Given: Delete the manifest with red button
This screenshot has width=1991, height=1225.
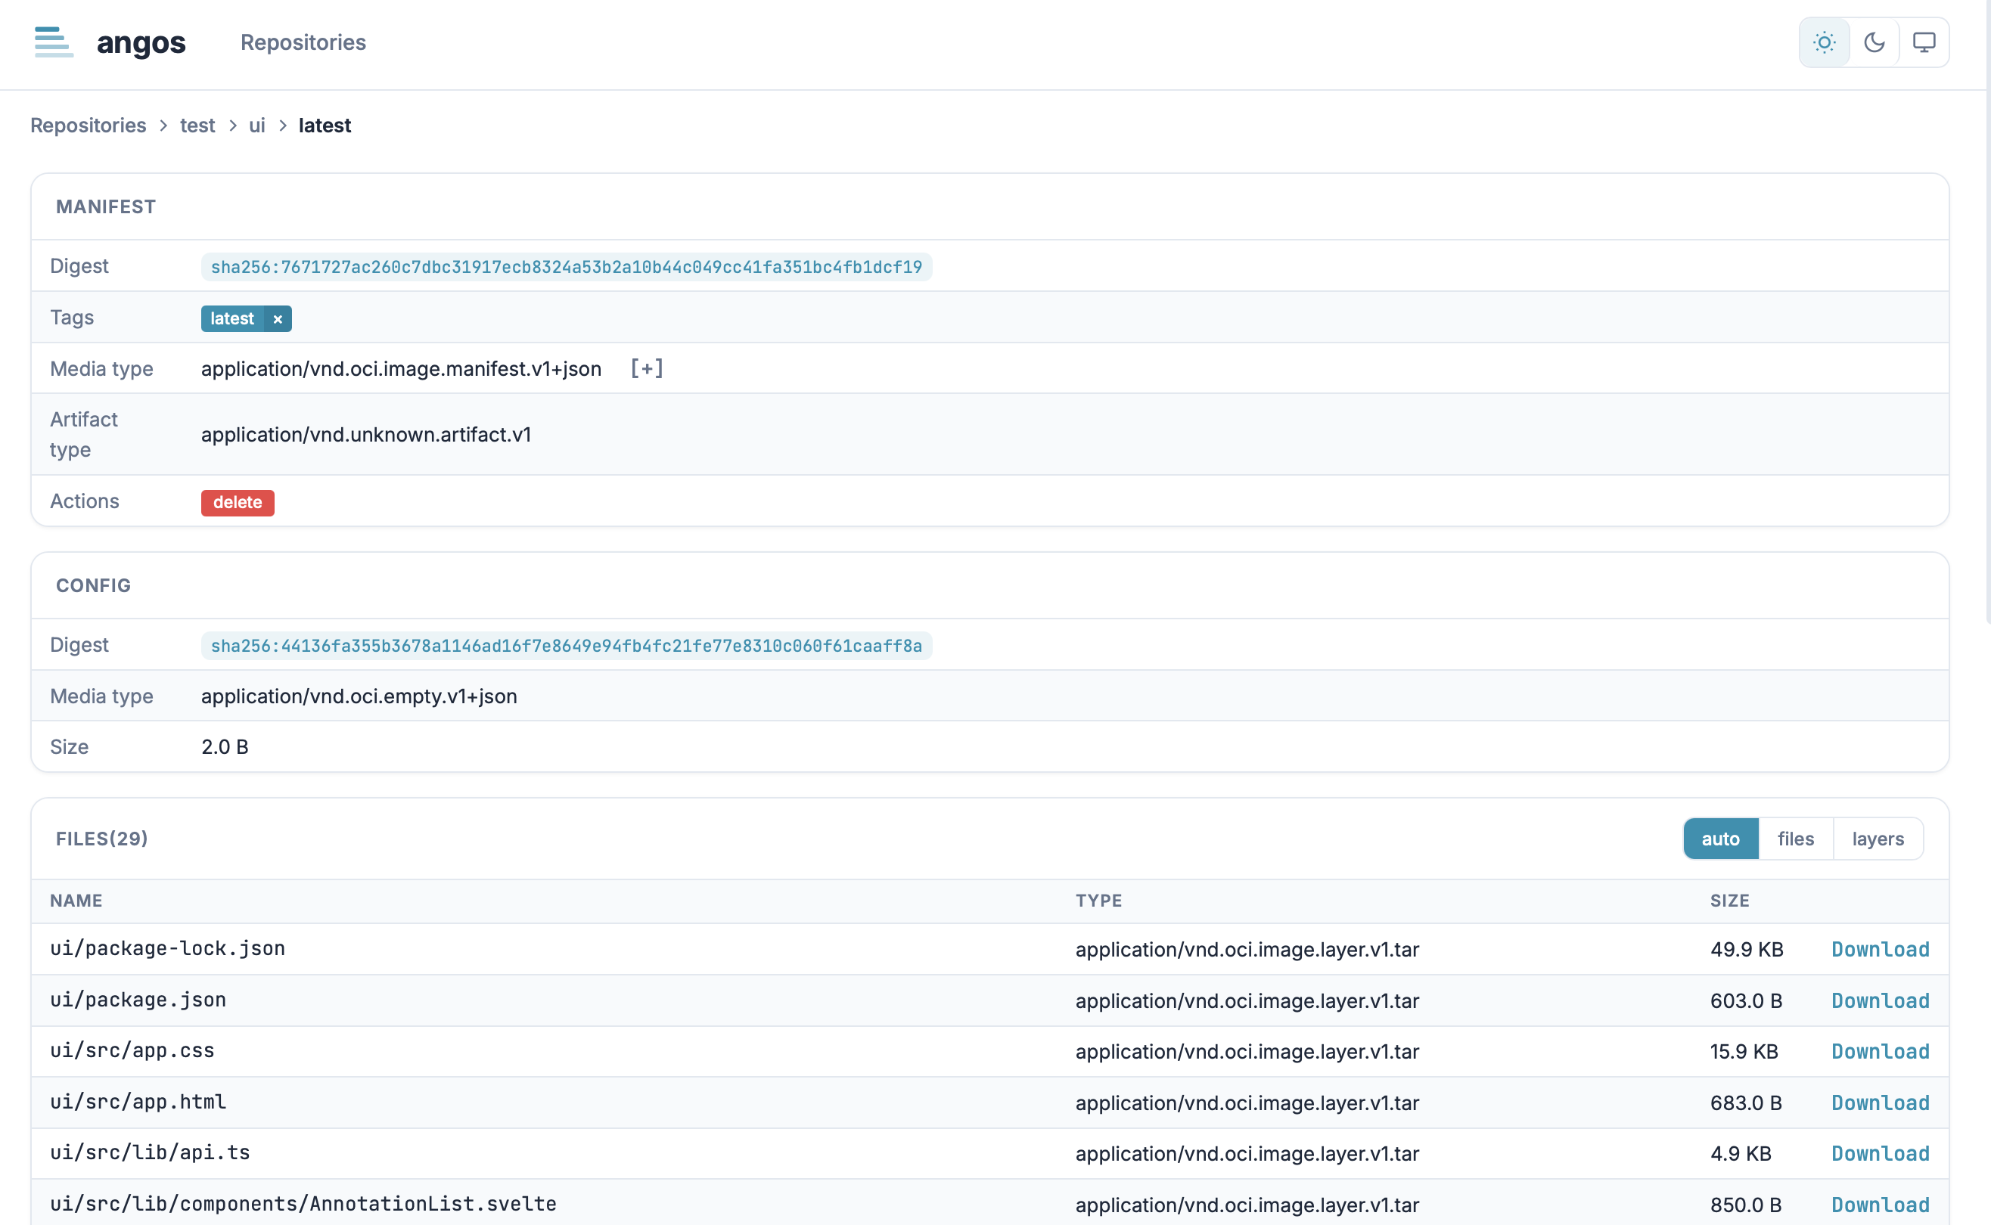Looking at the screenshot, I should point(238,502).
